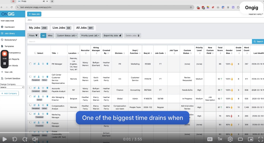264x143 pixels.
Task: Click the edit icon for PR Manager
Action: pyautogui.click(x=35, y=64)
